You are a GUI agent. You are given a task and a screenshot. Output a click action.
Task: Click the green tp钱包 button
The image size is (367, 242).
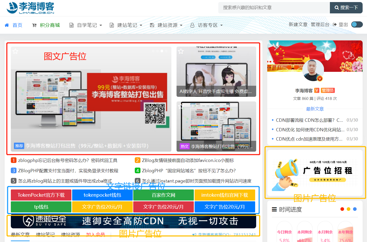click(41, 207)
